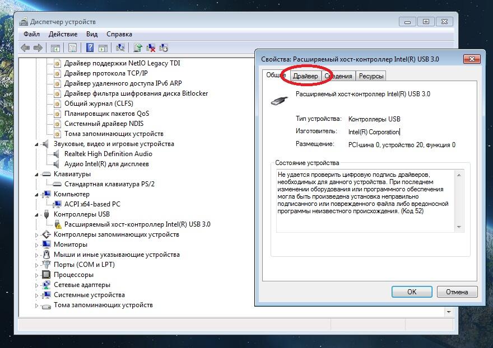Image resolution: width=493 pixels, height=348 pixels.
Task: Click the warning icon of Расширяемый хост-контроллер Intel USB 3.0
Action: (58, 224)
